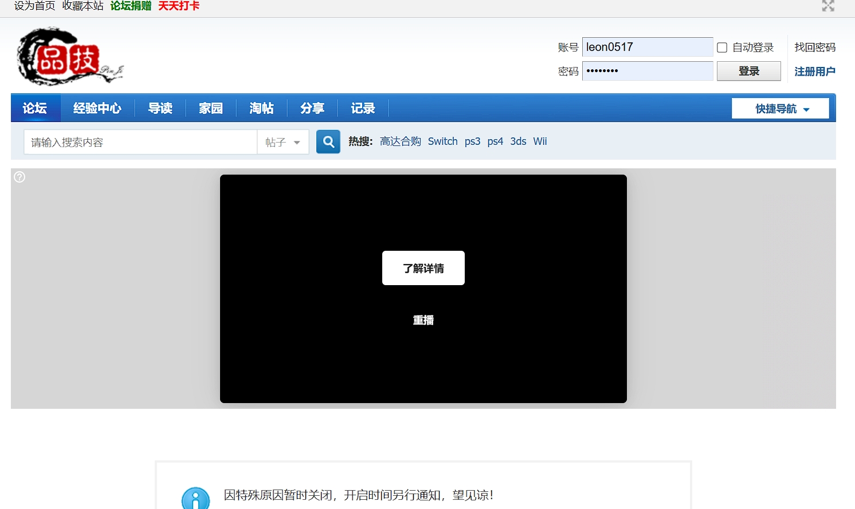This screenshot has height=509, width=855.
Task: Focus the 请输入搜索内容 search field
Action: pyautogui.click(x=140, y=143)
